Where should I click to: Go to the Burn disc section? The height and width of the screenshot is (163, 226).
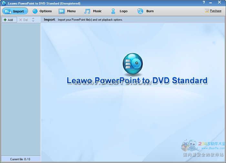tap(145, 11)
